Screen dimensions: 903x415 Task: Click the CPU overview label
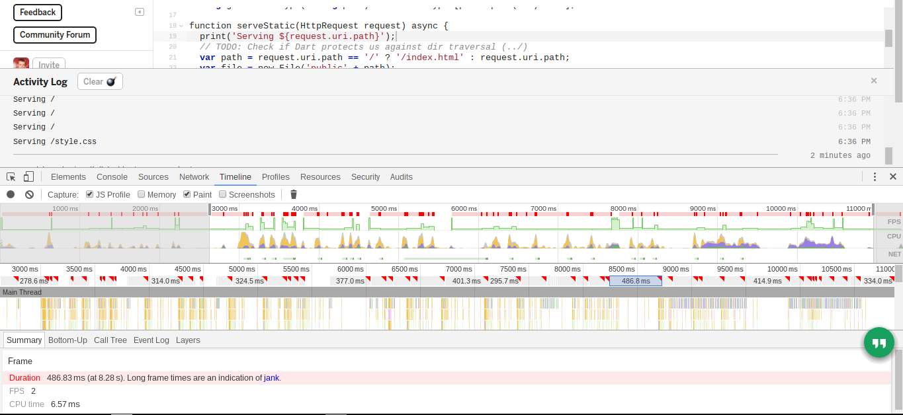pyautogui.click(x=894, y=236)
